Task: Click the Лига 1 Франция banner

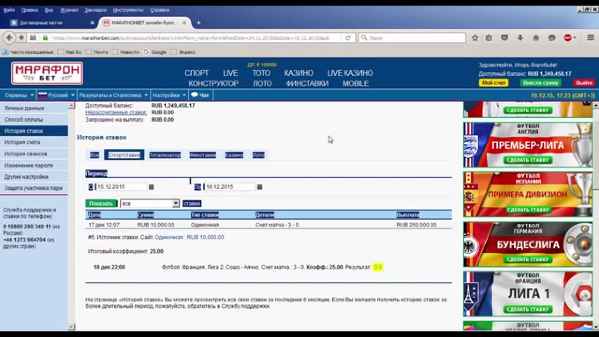Action: point(527,294)
